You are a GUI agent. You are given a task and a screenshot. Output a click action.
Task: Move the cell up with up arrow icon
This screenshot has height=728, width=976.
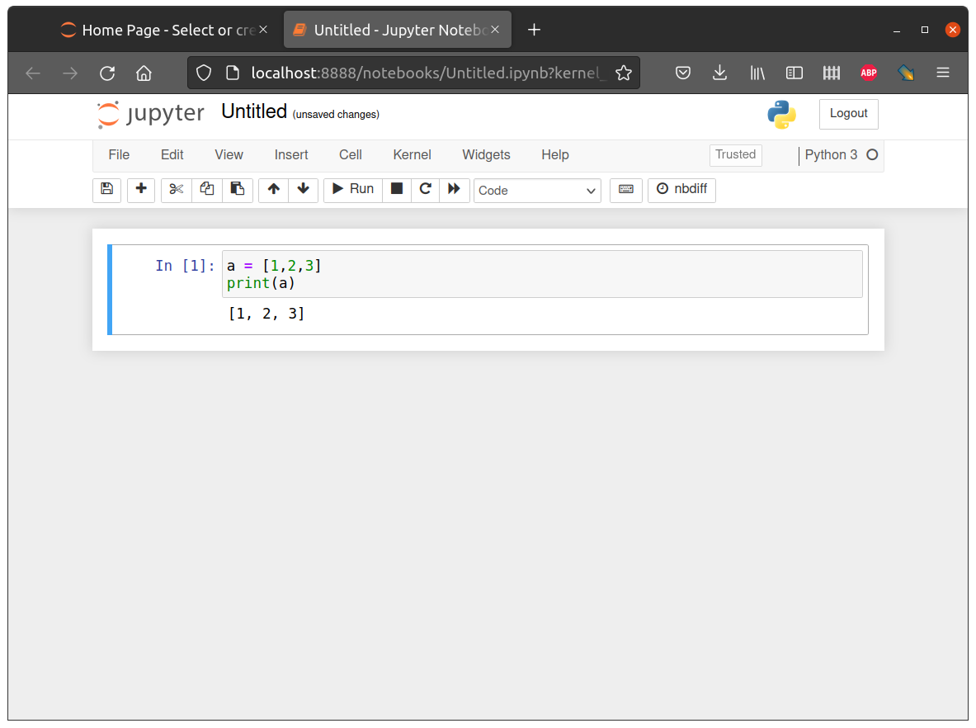[273, 190]
